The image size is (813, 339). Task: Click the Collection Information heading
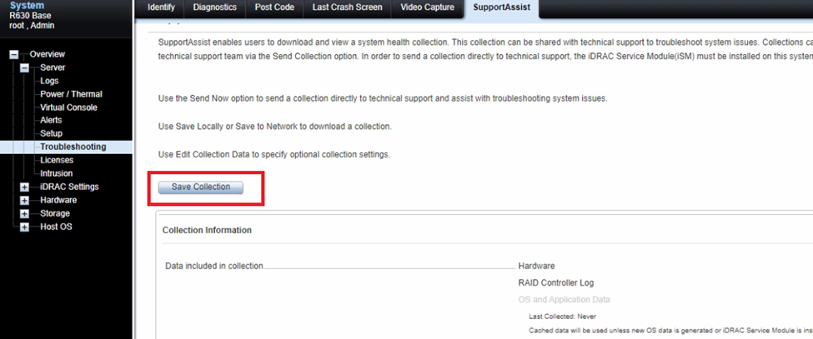click(x=207, y=231)
